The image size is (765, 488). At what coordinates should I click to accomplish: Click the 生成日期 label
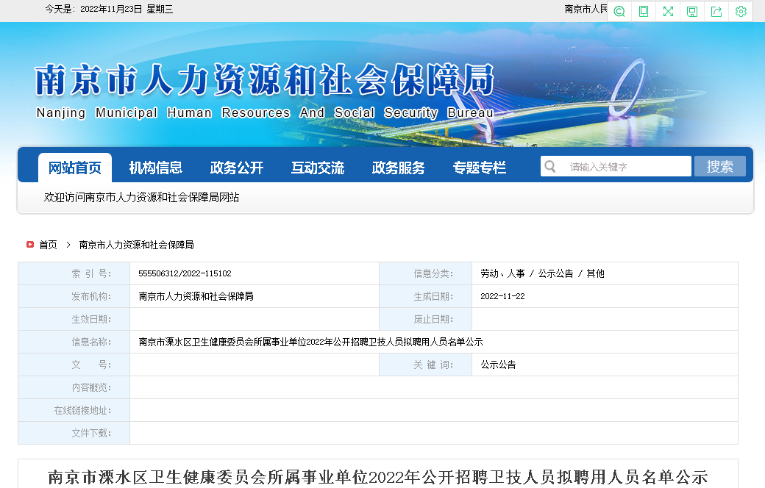433,296
